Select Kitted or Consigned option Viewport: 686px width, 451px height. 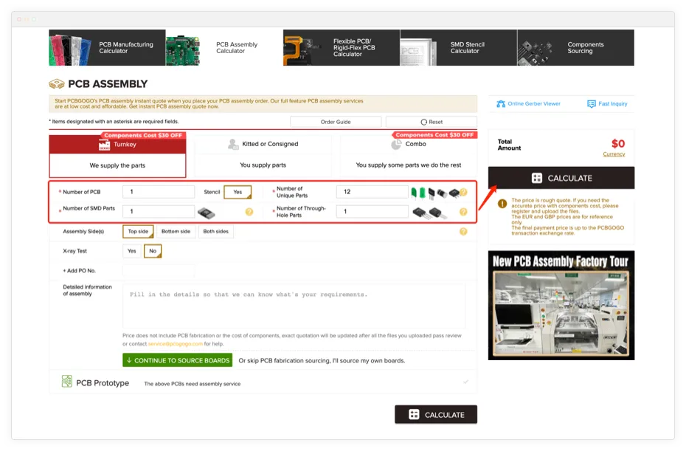(x=263, y=155)
